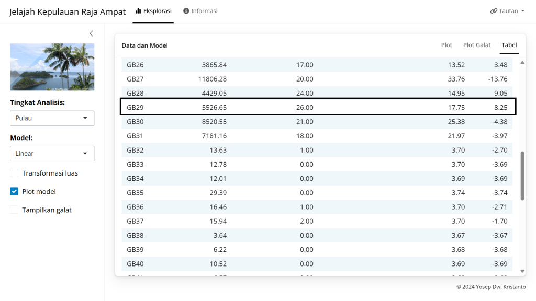Open the Informasi navigation tab
The height and width of the screenshot is (301, 536).
click(200, 11)
